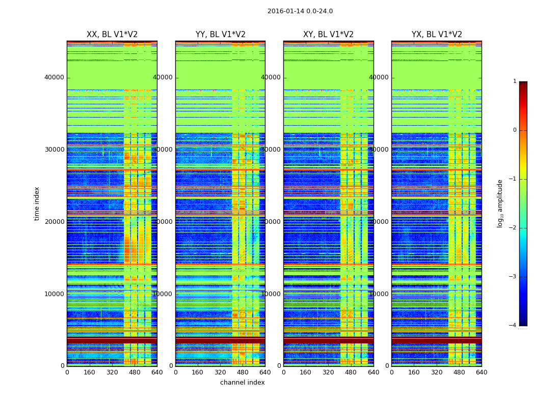Click the figure title 2016-01-14 0.0-24.0

(300, 11)
